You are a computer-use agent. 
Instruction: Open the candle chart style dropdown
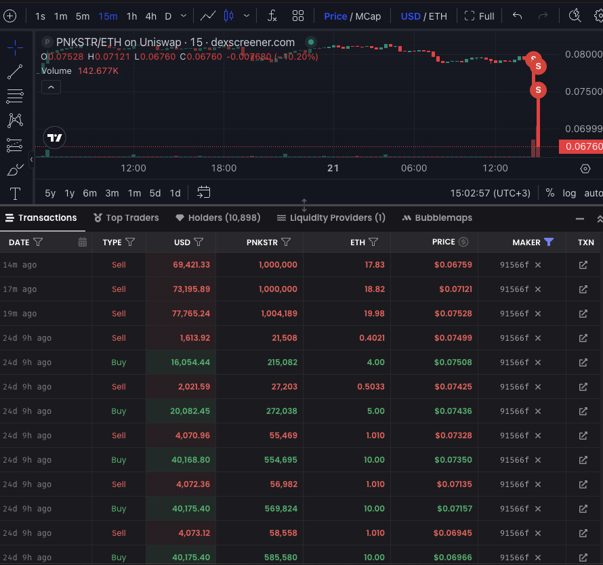pos(246,16)
